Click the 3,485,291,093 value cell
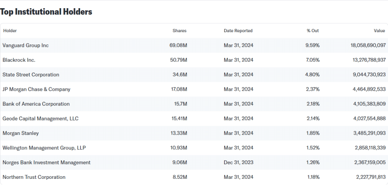This screenshot has height=185, width=388. 369,133
